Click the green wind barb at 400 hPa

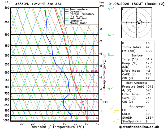pyautogui.click(x=111, y=35)
